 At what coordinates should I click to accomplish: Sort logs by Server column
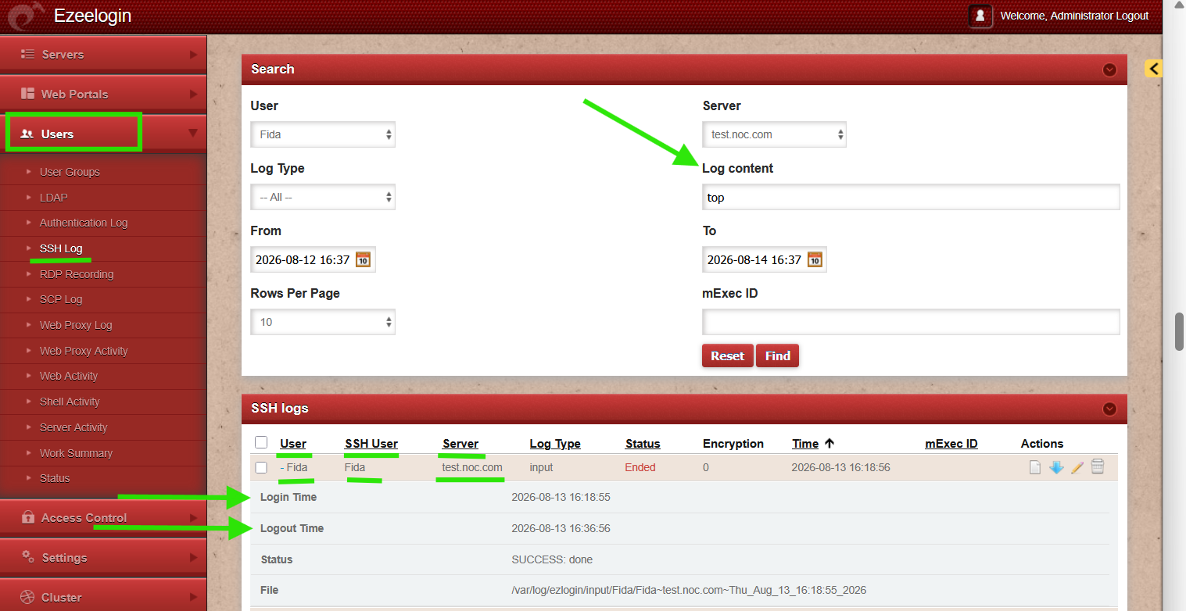[x=460, y=444]
